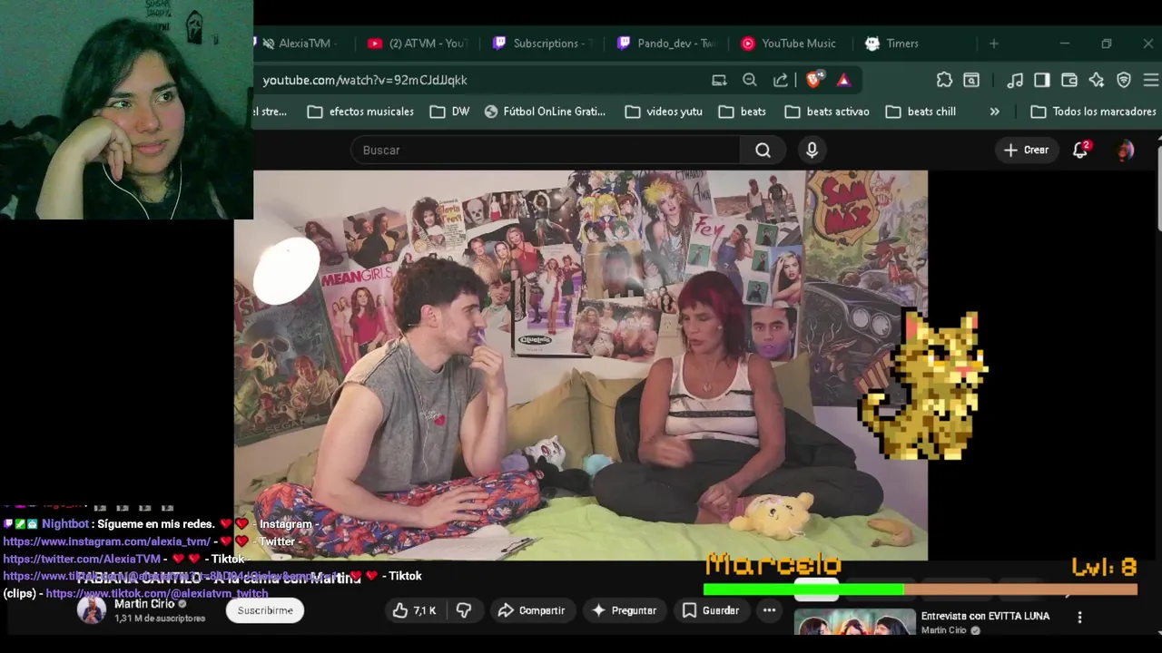Open a new browser tab with plus
The image size is (1162, 653).
(994, 44)
